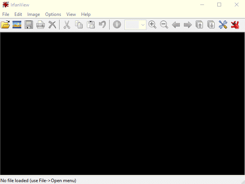The height and width of the screenshot is (184, 245).
Task: Expand the zoom level dropdown
Action: tap(143, 25)
